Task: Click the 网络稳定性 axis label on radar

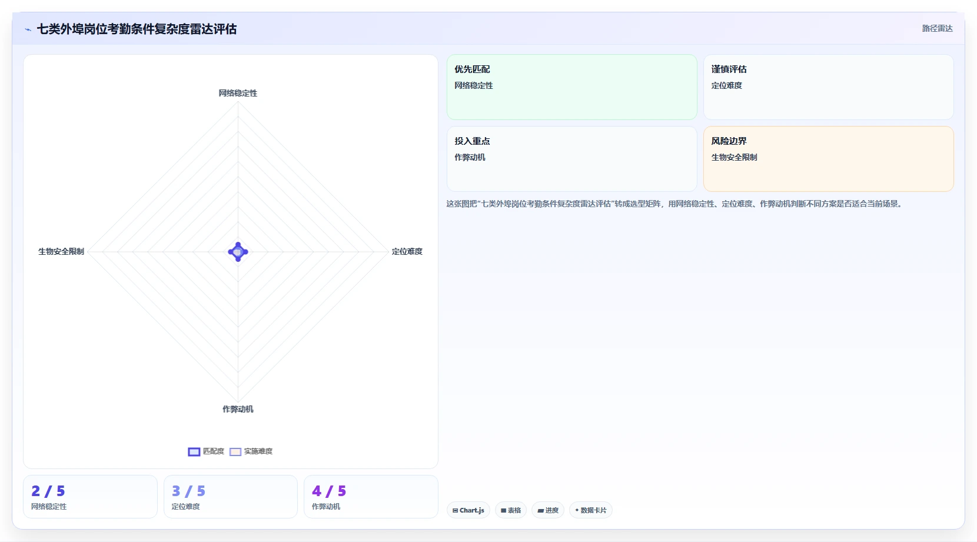Action: pos(238,93)
